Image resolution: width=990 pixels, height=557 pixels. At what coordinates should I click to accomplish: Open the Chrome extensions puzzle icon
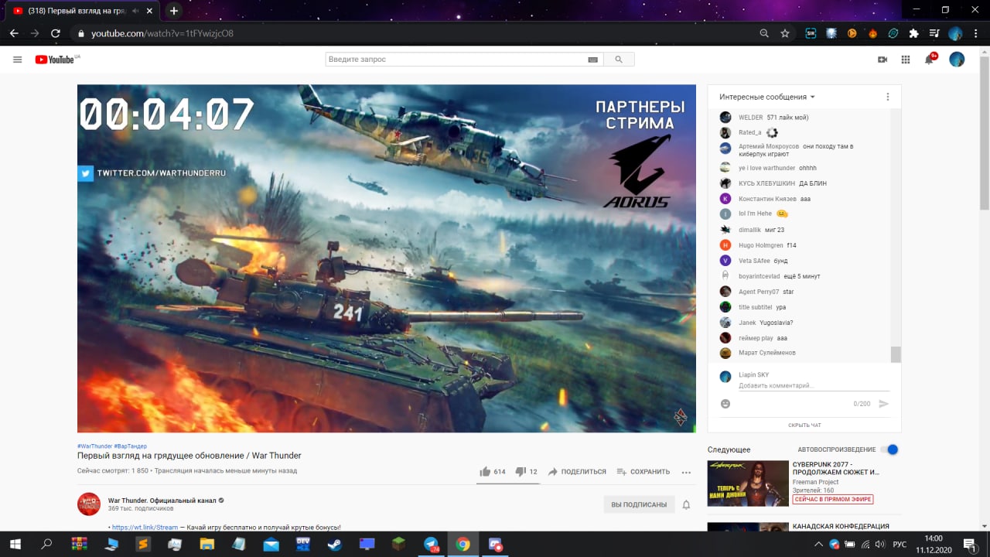(x=914, y=33)
